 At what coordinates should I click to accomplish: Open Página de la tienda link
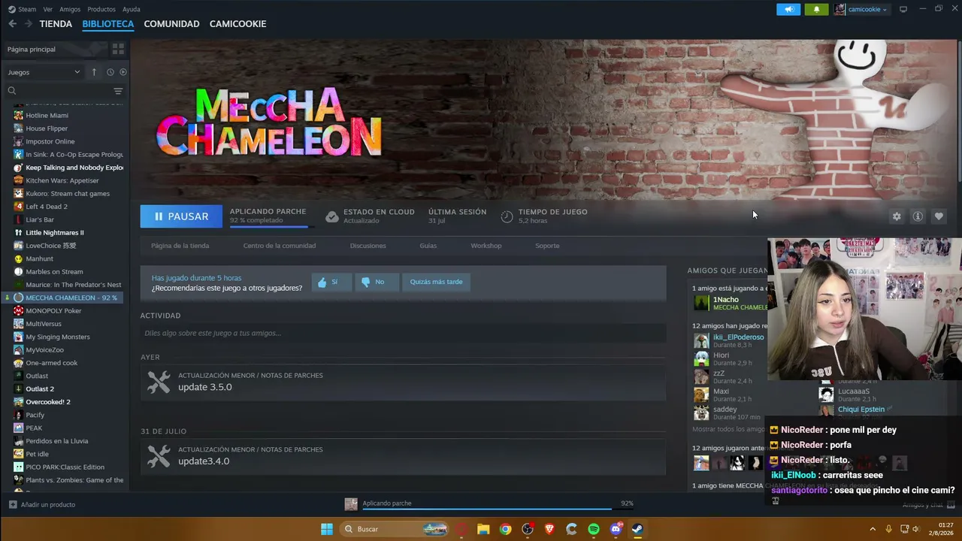coord(180,246)
